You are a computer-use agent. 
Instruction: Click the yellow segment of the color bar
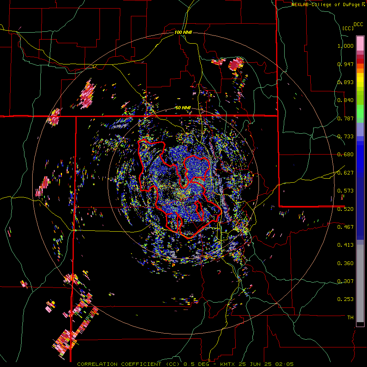[360, 80]
